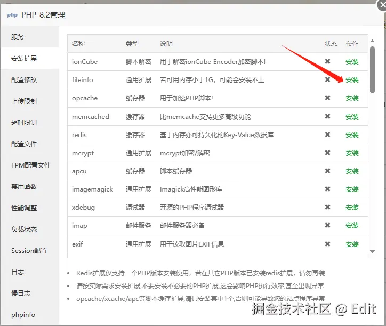The width and height of the screenshot is (386, 326).
Task: Select the imap name cell
Action: [x=79, y=226]
